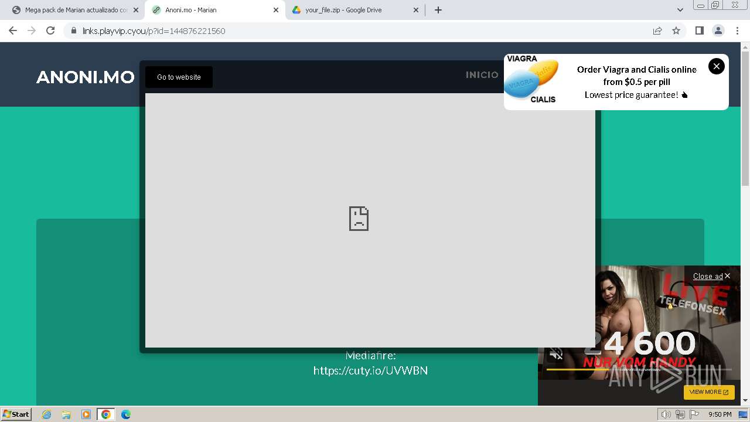Click the Viagra Cialis pill image
750x422 pixels.
point(531,80)
